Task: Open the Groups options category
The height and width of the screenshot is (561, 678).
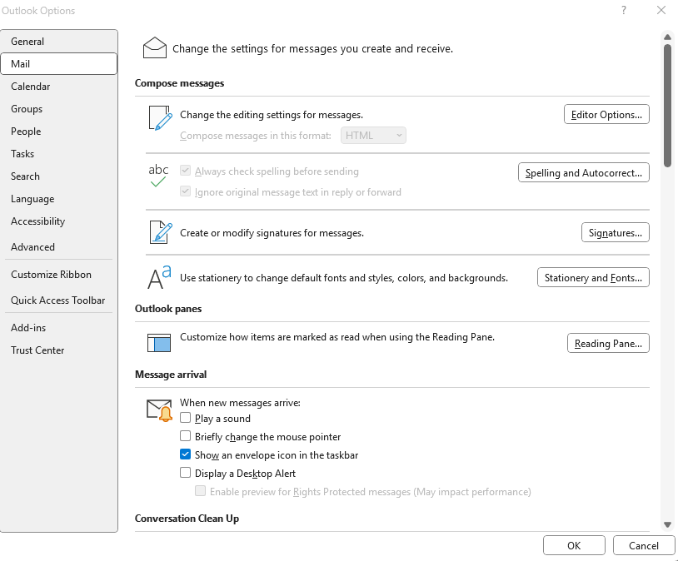Action: [59, 109]
